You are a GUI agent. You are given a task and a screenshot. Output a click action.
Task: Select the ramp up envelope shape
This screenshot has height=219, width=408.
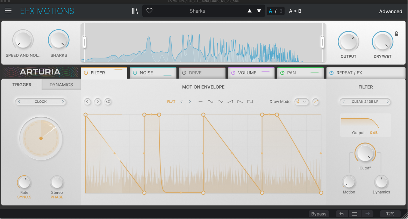pyautogui.click(x=230, y=101)
